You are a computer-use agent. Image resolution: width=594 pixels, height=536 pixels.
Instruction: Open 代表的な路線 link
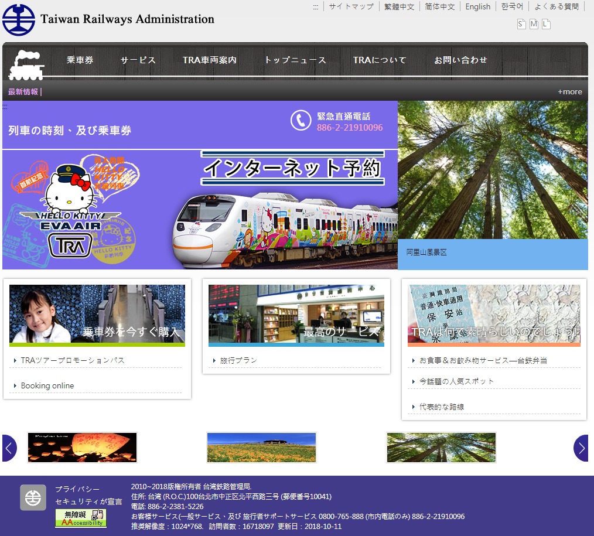click(442, 407)
